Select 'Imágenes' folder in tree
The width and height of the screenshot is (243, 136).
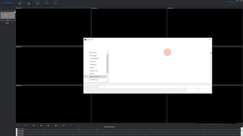[x=93, y=65]
